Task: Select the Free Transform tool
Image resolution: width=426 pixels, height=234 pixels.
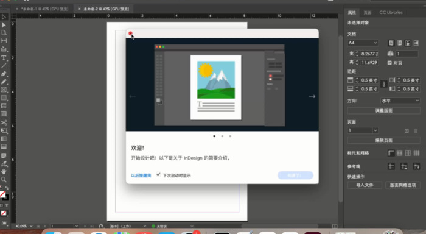Action: click(x=4, y=131)
